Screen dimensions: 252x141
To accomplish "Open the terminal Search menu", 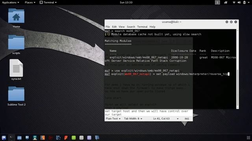I will 131,27.
